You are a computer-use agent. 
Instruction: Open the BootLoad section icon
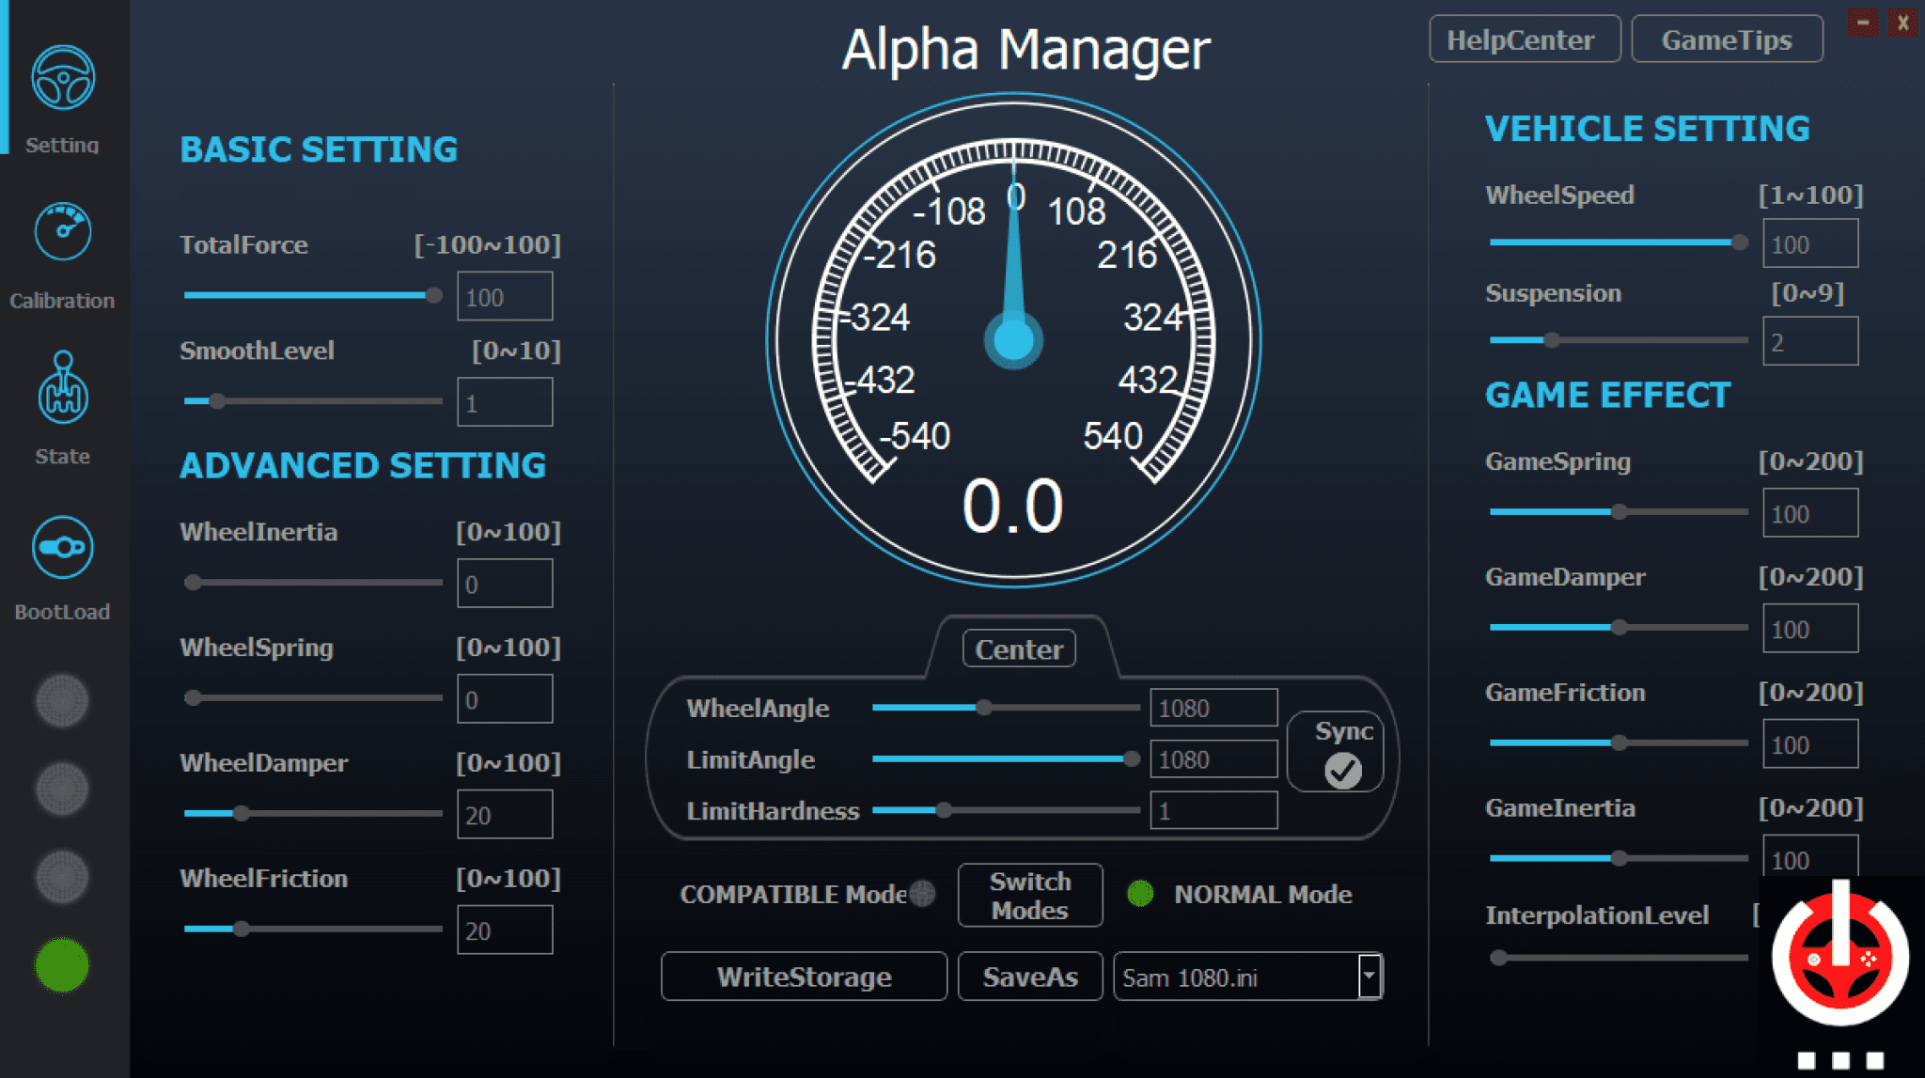point(61,545)
